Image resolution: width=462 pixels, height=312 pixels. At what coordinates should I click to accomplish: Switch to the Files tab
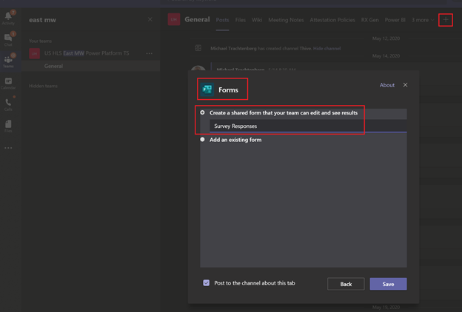(241, 20)
